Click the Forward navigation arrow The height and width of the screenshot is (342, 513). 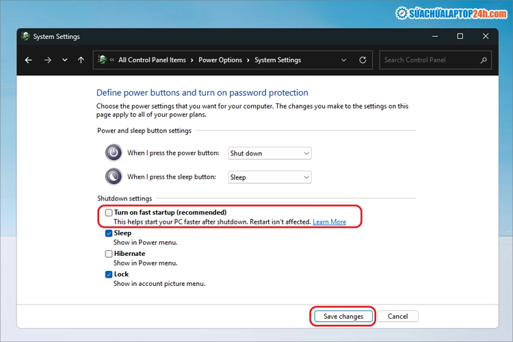tap(47, 60)
